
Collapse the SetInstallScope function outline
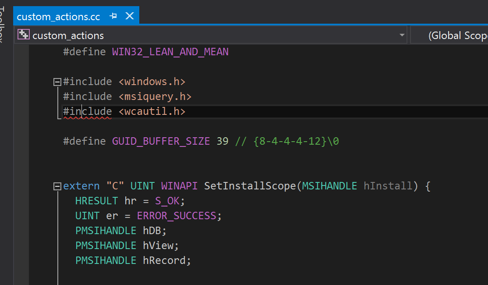(57, 186)
